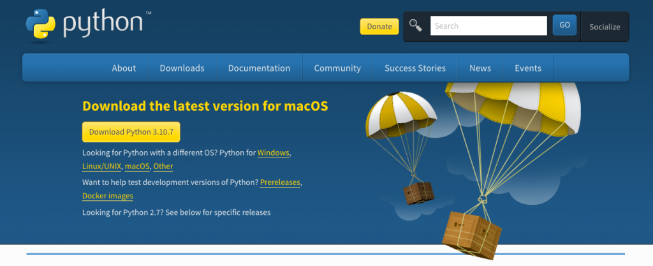The image size is (653, 266).
Task: Open the Prereleases link
Action: (280, 182)
